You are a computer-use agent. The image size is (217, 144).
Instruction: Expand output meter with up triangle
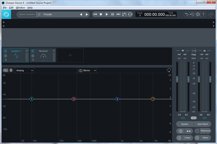tap(205, 51)
